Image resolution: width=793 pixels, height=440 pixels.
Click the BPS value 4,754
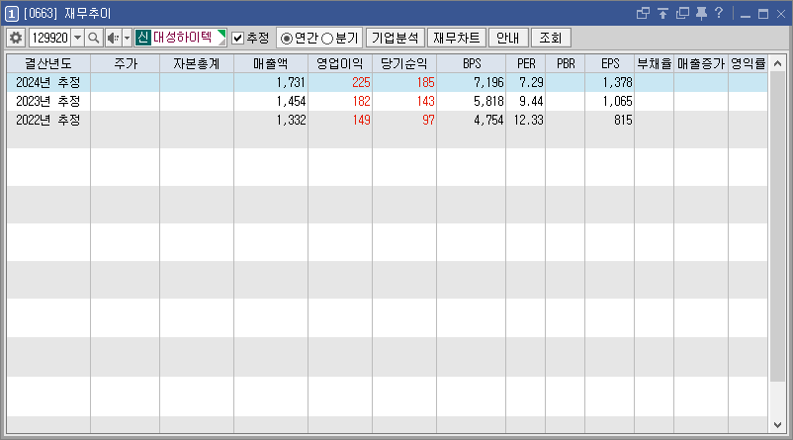(488, 120)
